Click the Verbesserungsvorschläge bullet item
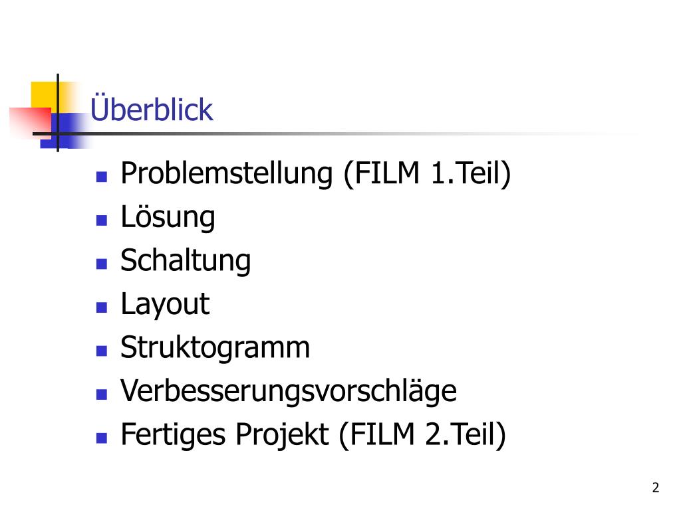Screen dimensions: 681x510 tap(289, 391)
